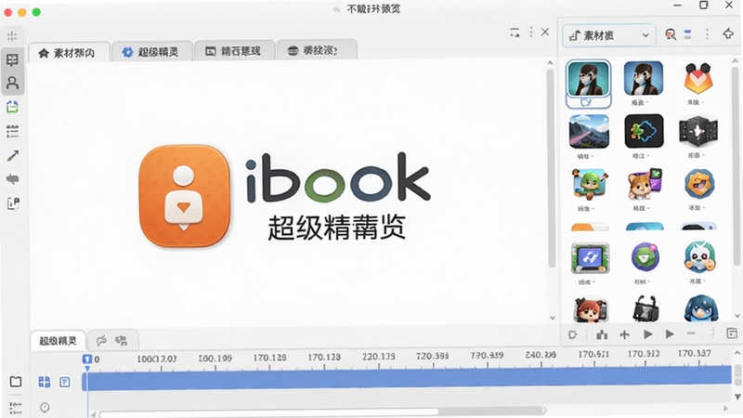Image resolution: width=743 pixels, height=418 pixels.
Task: Open the document page icon in left sidebar
Action: (x=13, y=203)
